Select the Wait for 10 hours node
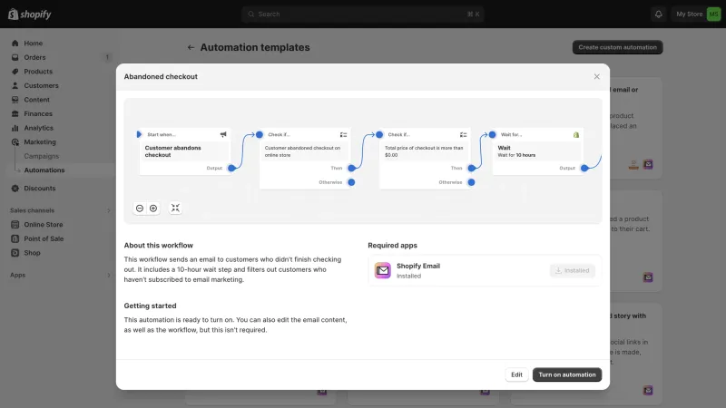Viewport: 726px width, 408px height. click(537, 151)
